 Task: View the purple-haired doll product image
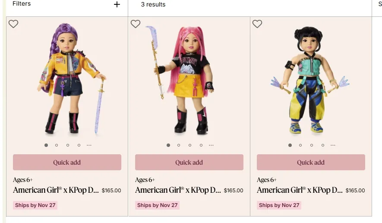72,79
